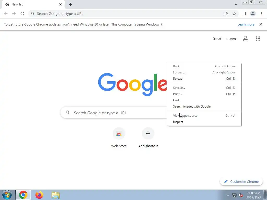The image size is (267, 200).
Task: Choose Inspect from context menu
Action: (204, 122)
